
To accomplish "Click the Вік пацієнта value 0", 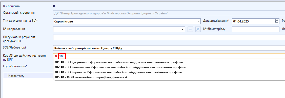I will coord(54,6).
